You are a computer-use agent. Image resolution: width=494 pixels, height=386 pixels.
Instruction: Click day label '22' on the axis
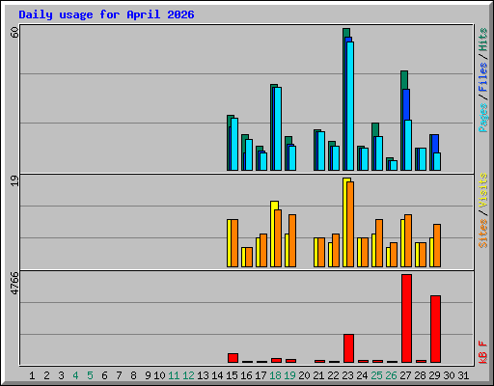point(333,375)
